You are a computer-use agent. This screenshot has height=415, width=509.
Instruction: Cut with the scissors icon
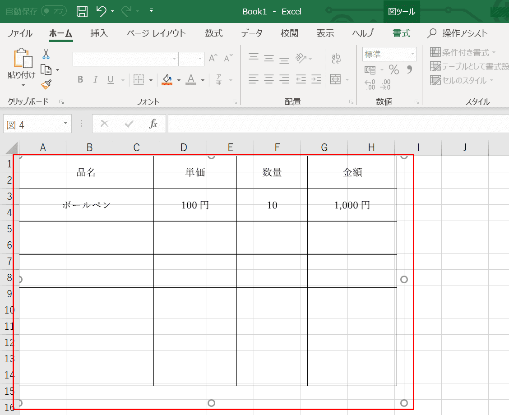(x=46, y=54)
